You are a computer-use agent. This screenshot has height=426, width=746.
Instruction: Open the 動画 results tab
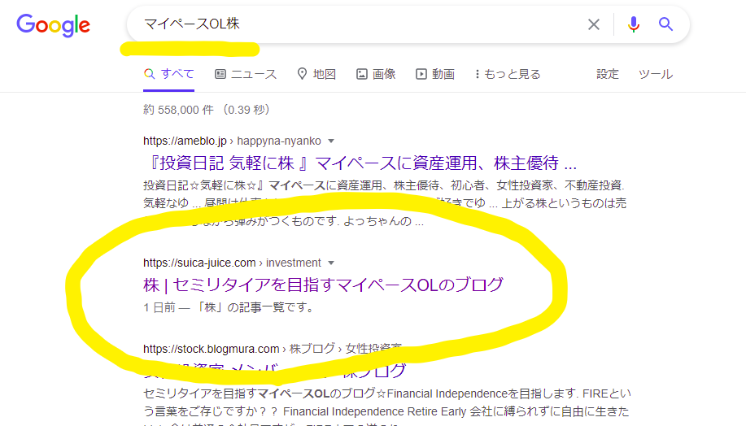pos(435,74)
